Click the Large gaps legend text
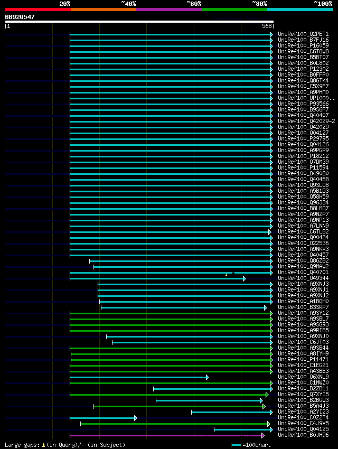 coord(22,445)
